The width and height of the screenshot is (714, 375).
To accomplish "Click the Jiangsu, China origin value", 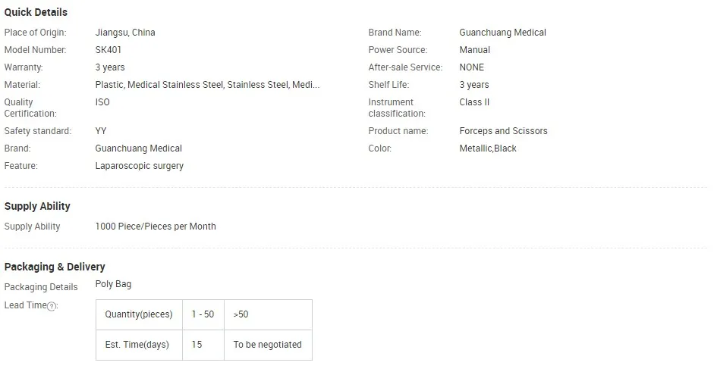I will [125, 33].
